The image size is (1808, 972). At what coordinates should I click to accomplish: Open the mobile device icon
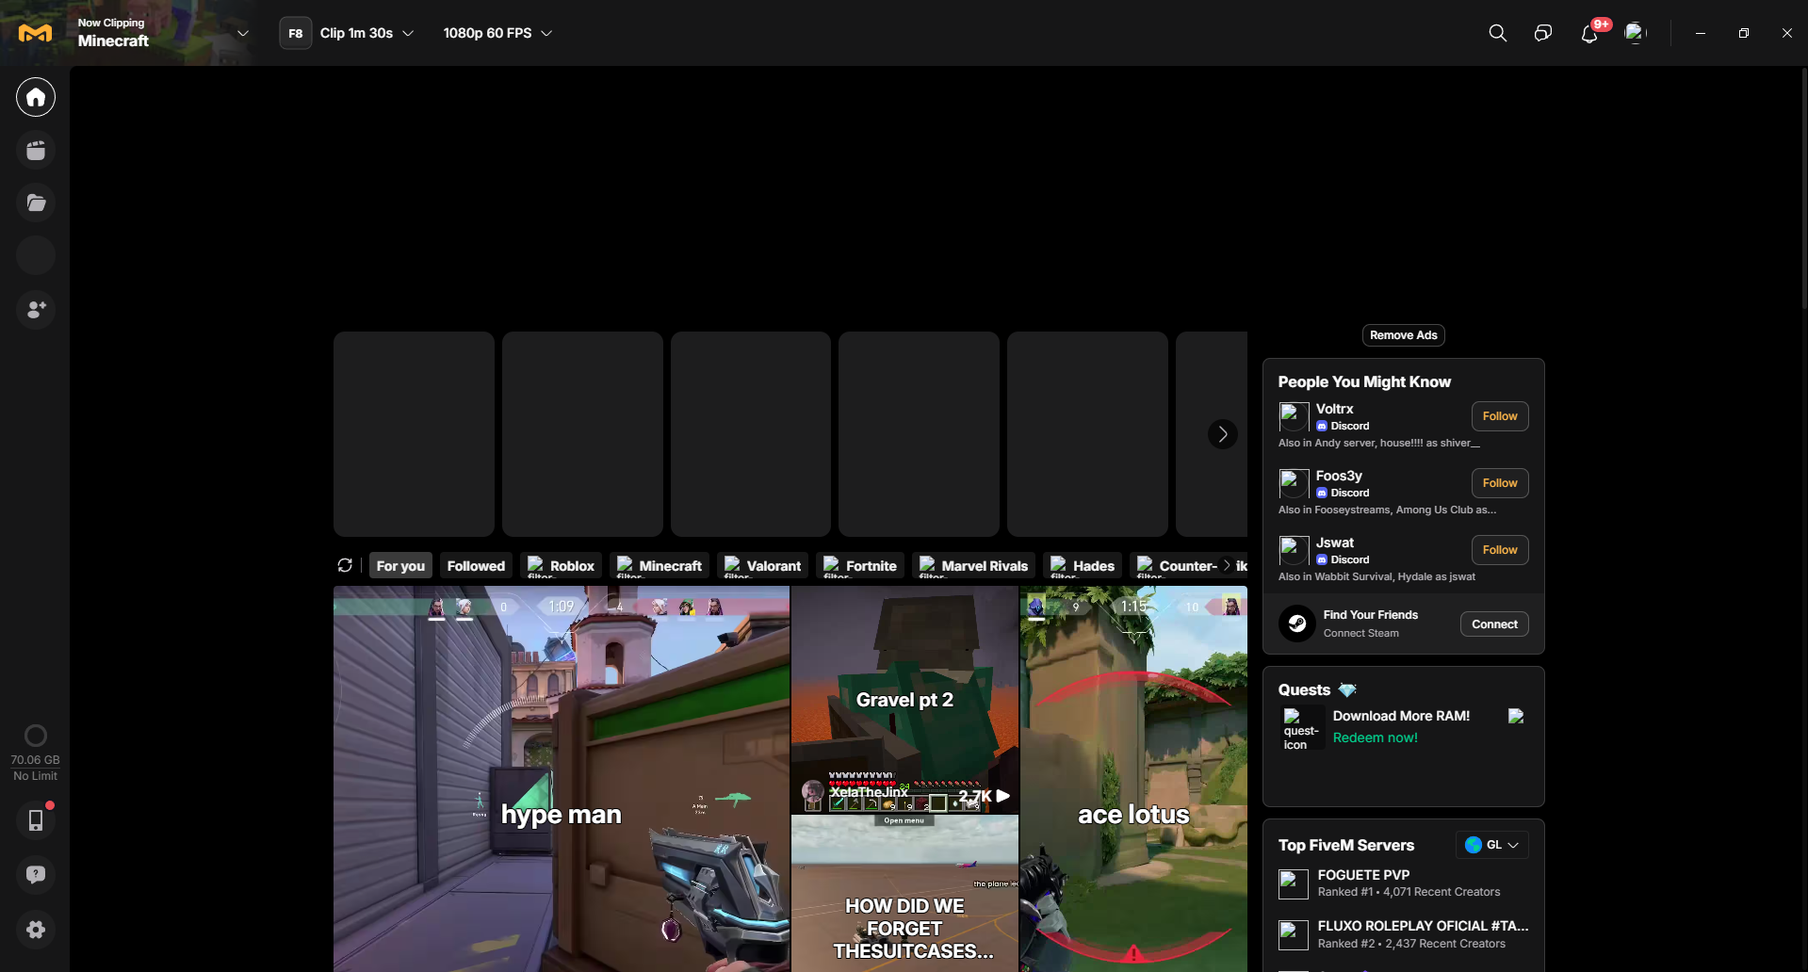[x=36, y=820]
